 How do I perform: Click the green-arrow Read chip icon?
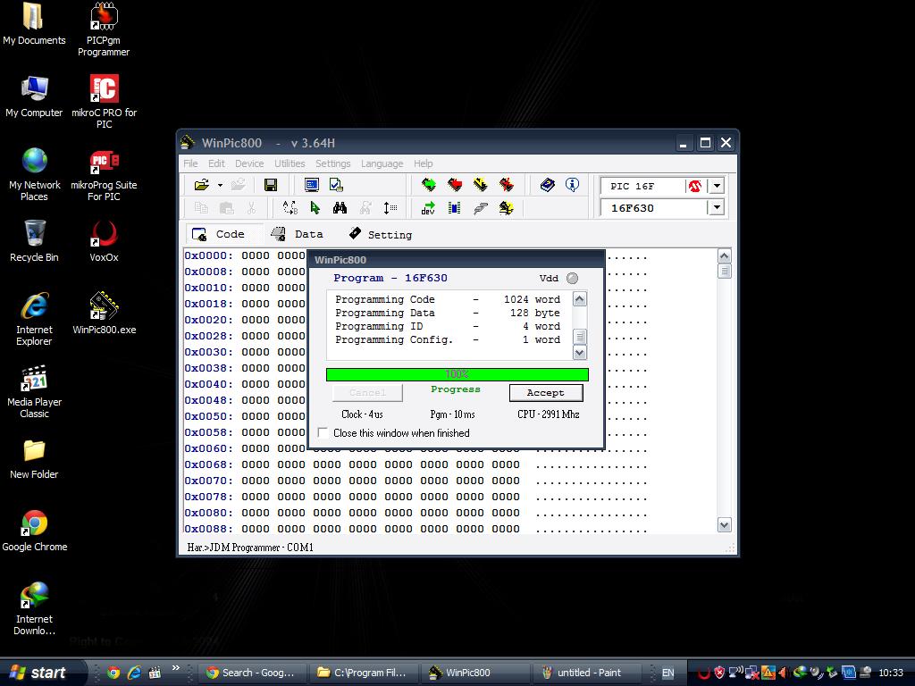[x=429, y=185]
